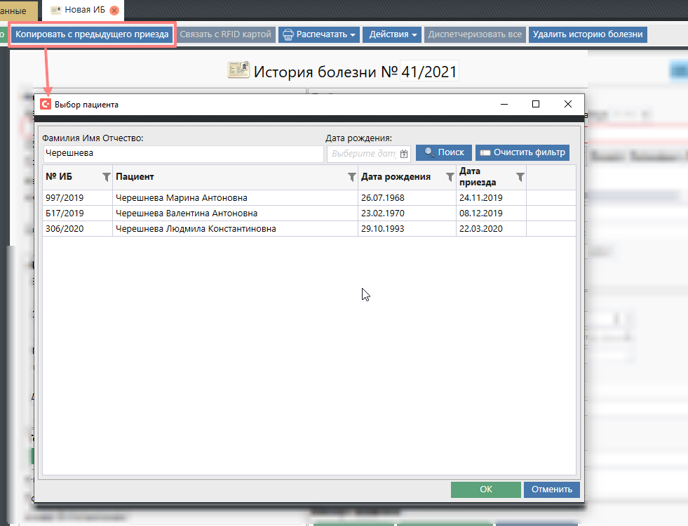Expand the Распечатать dropdown

pos(320,34)
